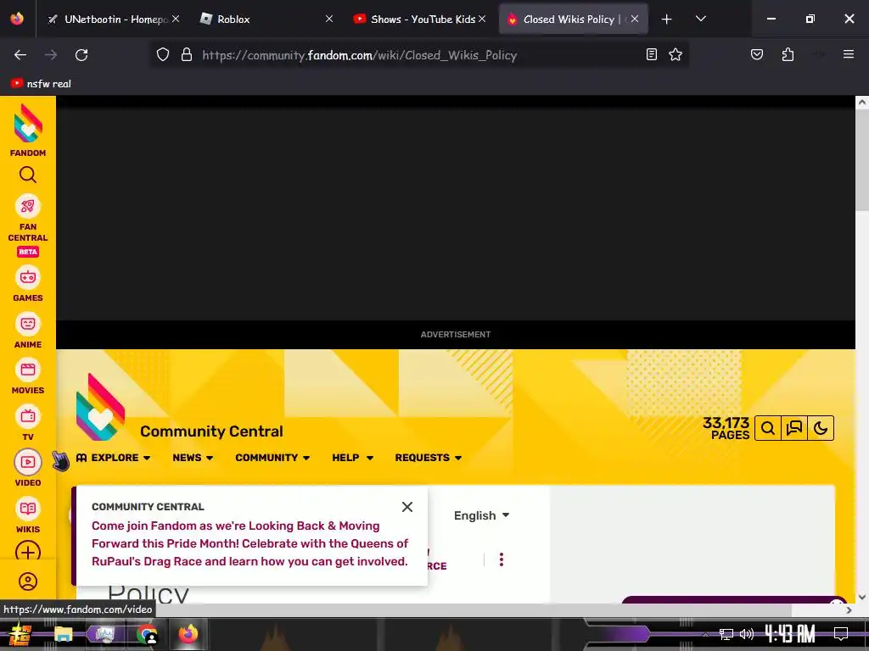The width and height of the screenshot is (869, 651).
Task: Expand the Requests dropdown menu
Action: (428, 458)
